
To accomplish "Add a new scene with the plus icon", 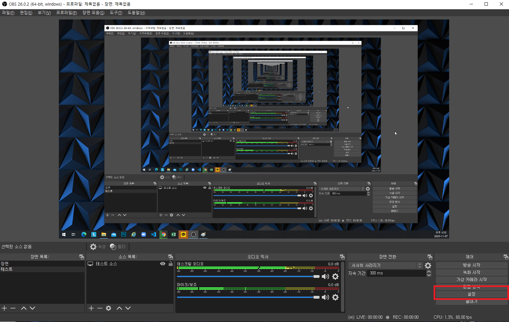I will tap(4, 308).
